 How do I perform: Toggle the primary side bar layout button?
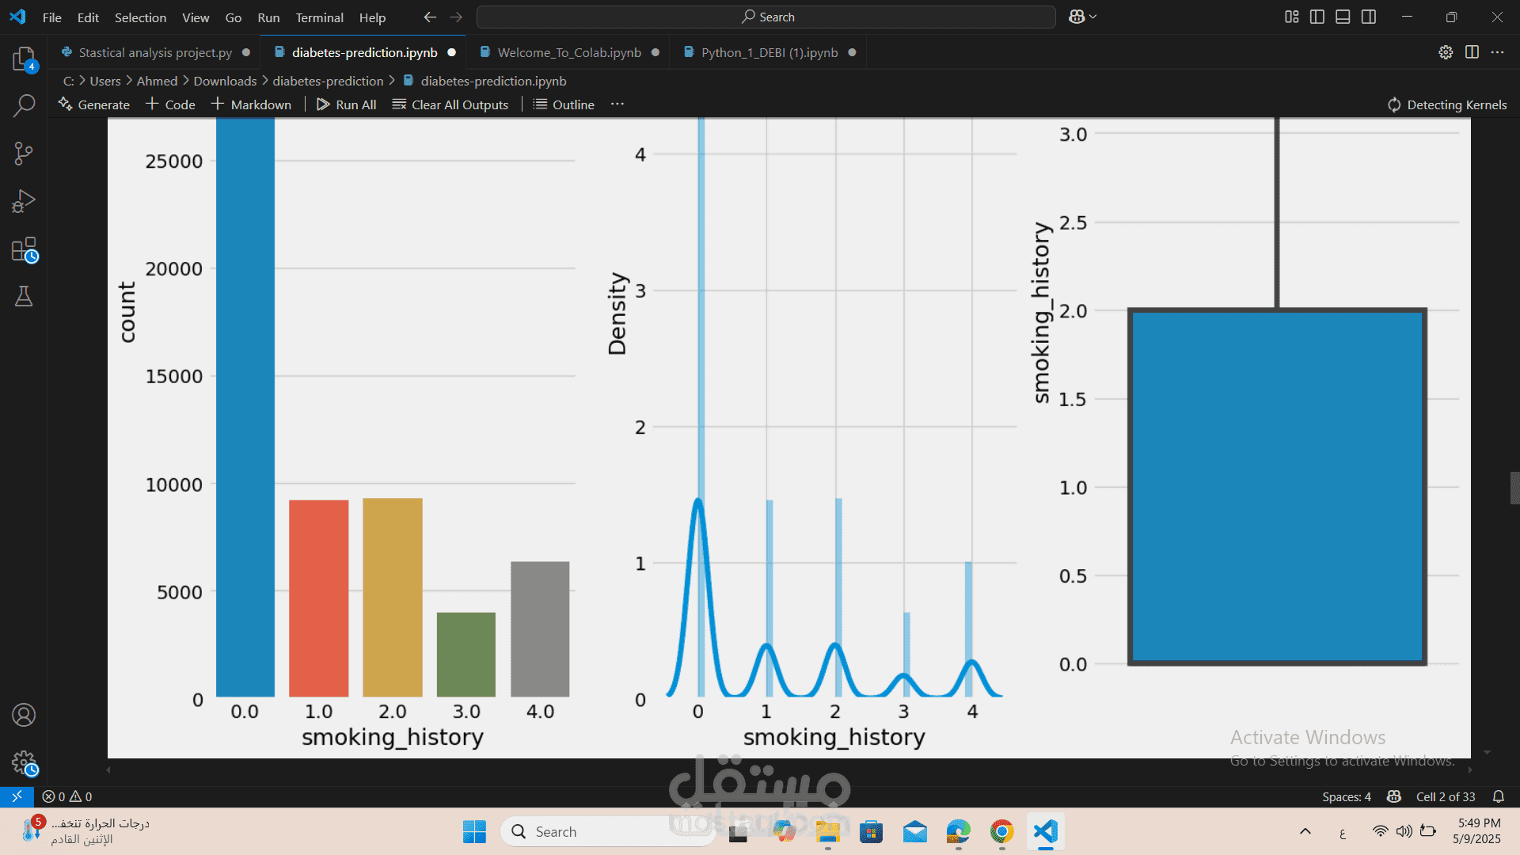1317,17
